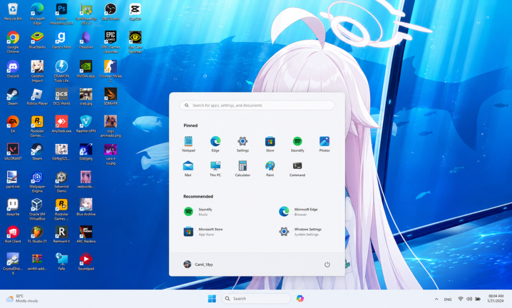Screen dimensions: 512x308
Task: Launch the pinned Calculator app
Action: click(x=242, y=168)
